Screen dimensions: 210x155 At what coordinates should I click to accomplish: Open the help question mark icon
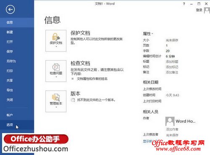click(x=184, y=4)
